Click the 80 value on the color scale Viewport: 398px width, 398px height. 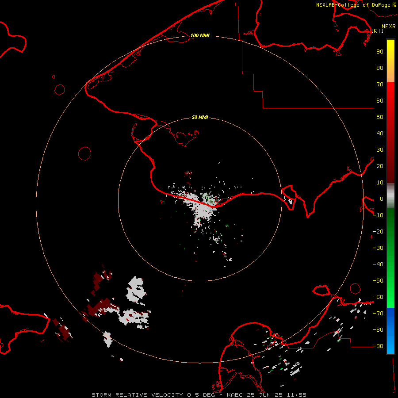click(380, 68)
